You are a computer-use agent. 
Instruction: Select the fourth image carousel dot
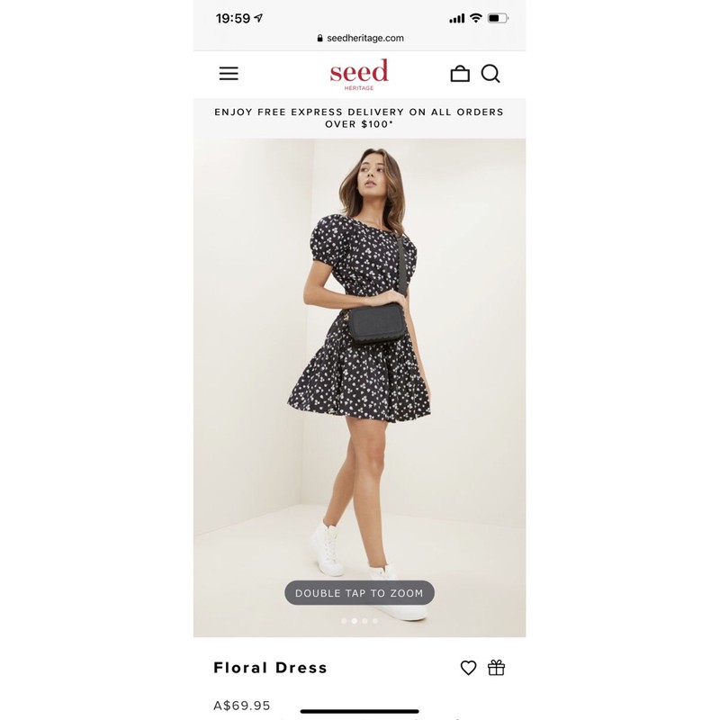point(375,621)
